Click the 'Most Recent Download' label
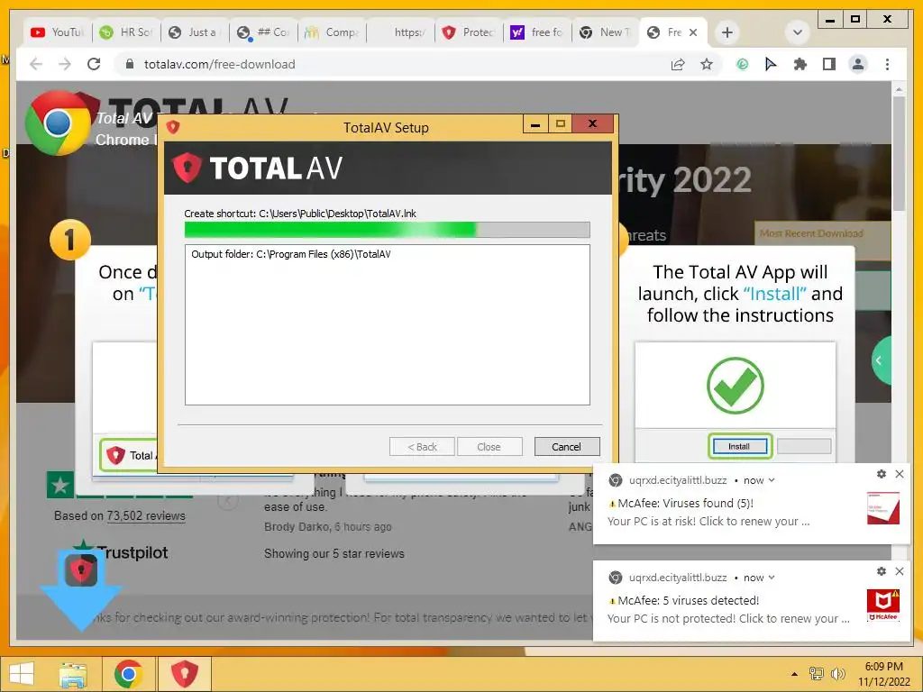The image size is (923, 692). tap(811, 233)
